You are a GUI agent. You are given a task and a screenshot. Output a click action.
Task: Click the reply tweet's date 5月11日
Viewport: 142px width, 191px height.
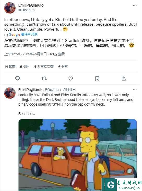tap(69, 90)
